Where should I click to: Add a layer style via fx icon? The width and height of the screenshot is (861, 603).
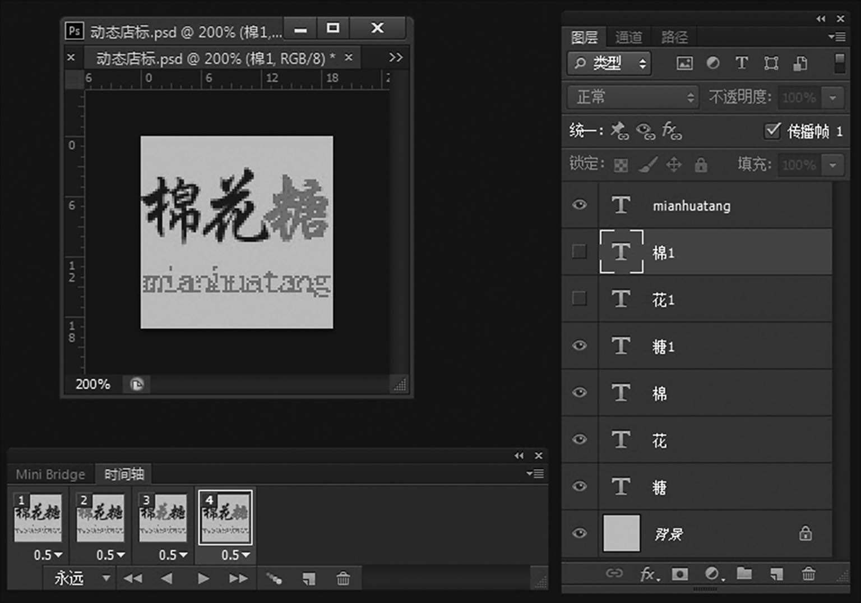click(649, 574)
